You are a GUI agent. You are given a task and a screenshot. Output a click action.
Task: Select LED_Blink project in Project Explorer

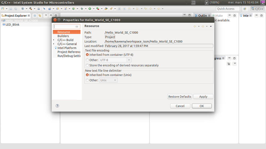13,24
